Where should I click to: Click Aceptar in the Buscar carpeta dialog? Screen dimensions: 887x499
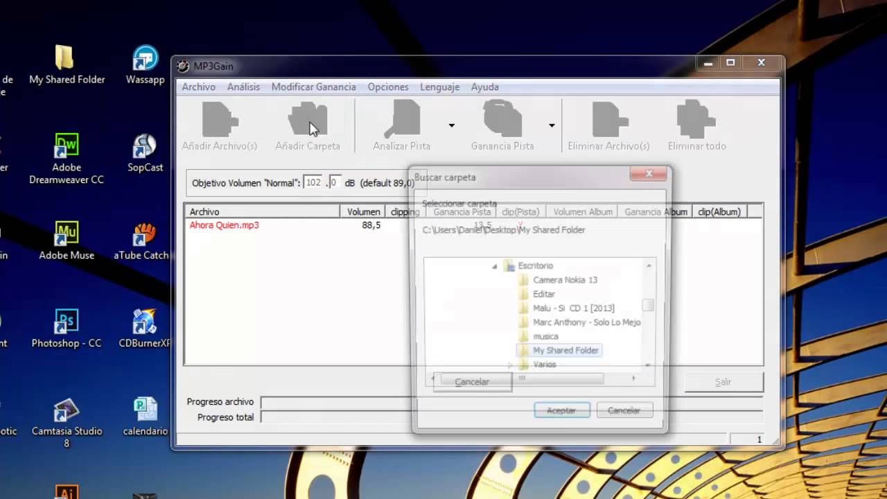[x=561, y=410]
